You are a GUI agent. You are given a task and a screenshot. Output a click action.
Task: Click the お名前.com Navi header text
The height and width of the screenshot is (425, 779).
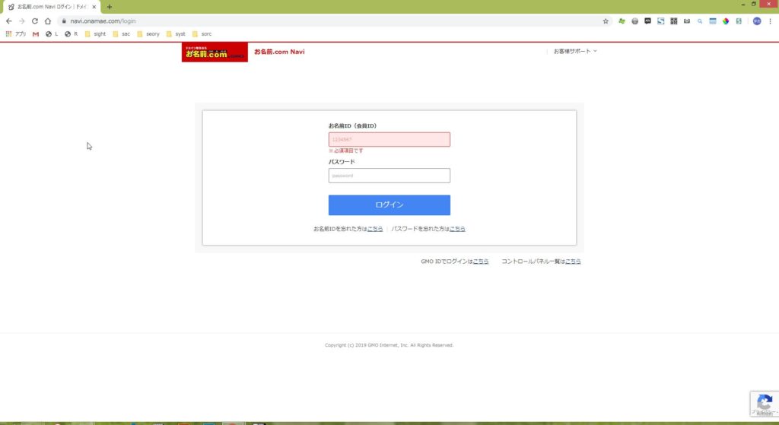pyautogui.click(x=279, y=52)
